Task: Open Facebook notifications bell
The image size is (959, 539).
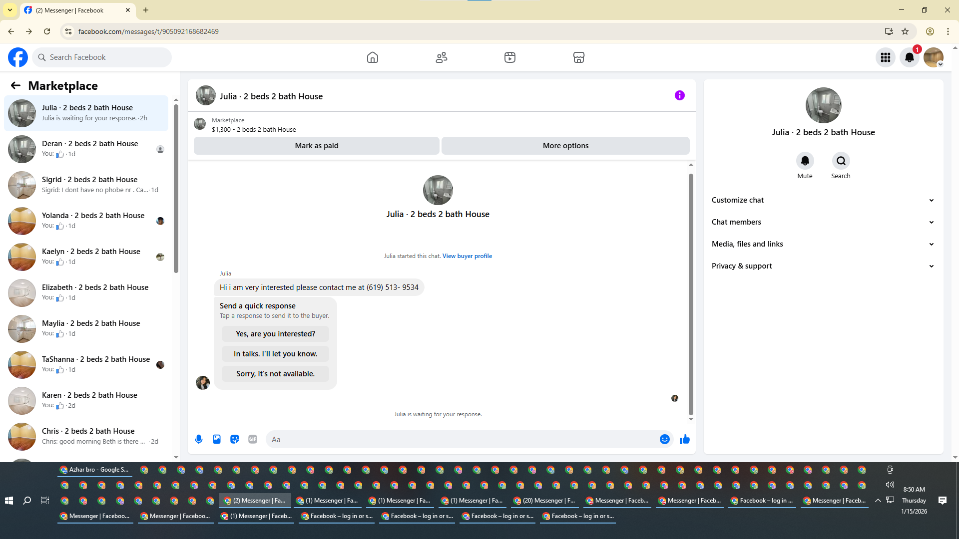Action: pyautogui.click(x=910, y=57)
